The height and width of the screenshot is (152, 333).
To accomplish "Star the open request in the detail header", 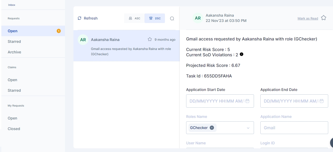I will click(x=323, y=18).
